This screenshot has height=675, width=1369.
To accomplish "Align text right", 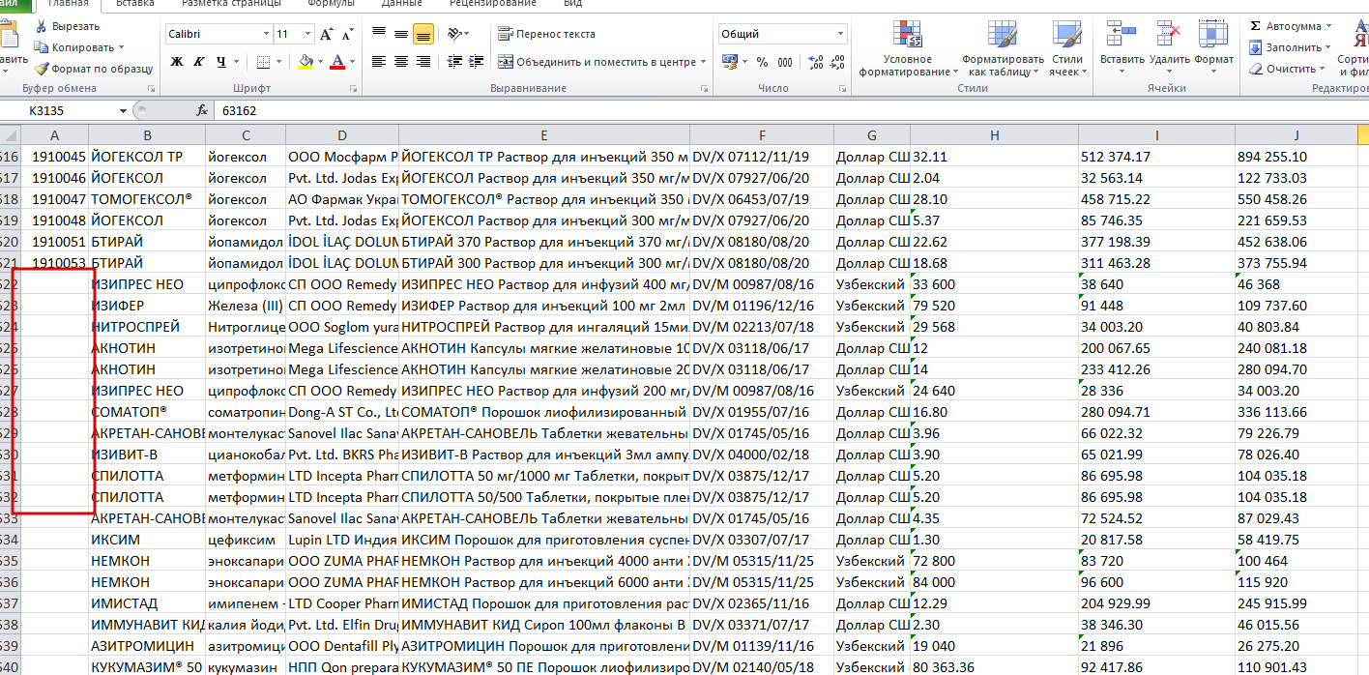I will [422, 62].
